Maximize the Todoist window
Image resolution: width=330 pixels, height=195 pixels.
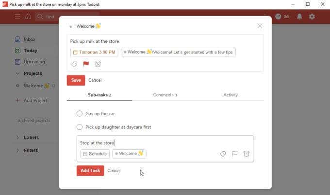coord(308,4)
